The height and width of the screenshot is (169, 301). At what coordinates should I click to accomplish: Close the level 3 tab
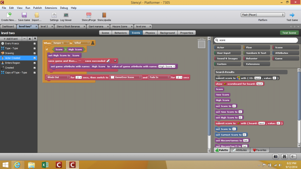52,26
